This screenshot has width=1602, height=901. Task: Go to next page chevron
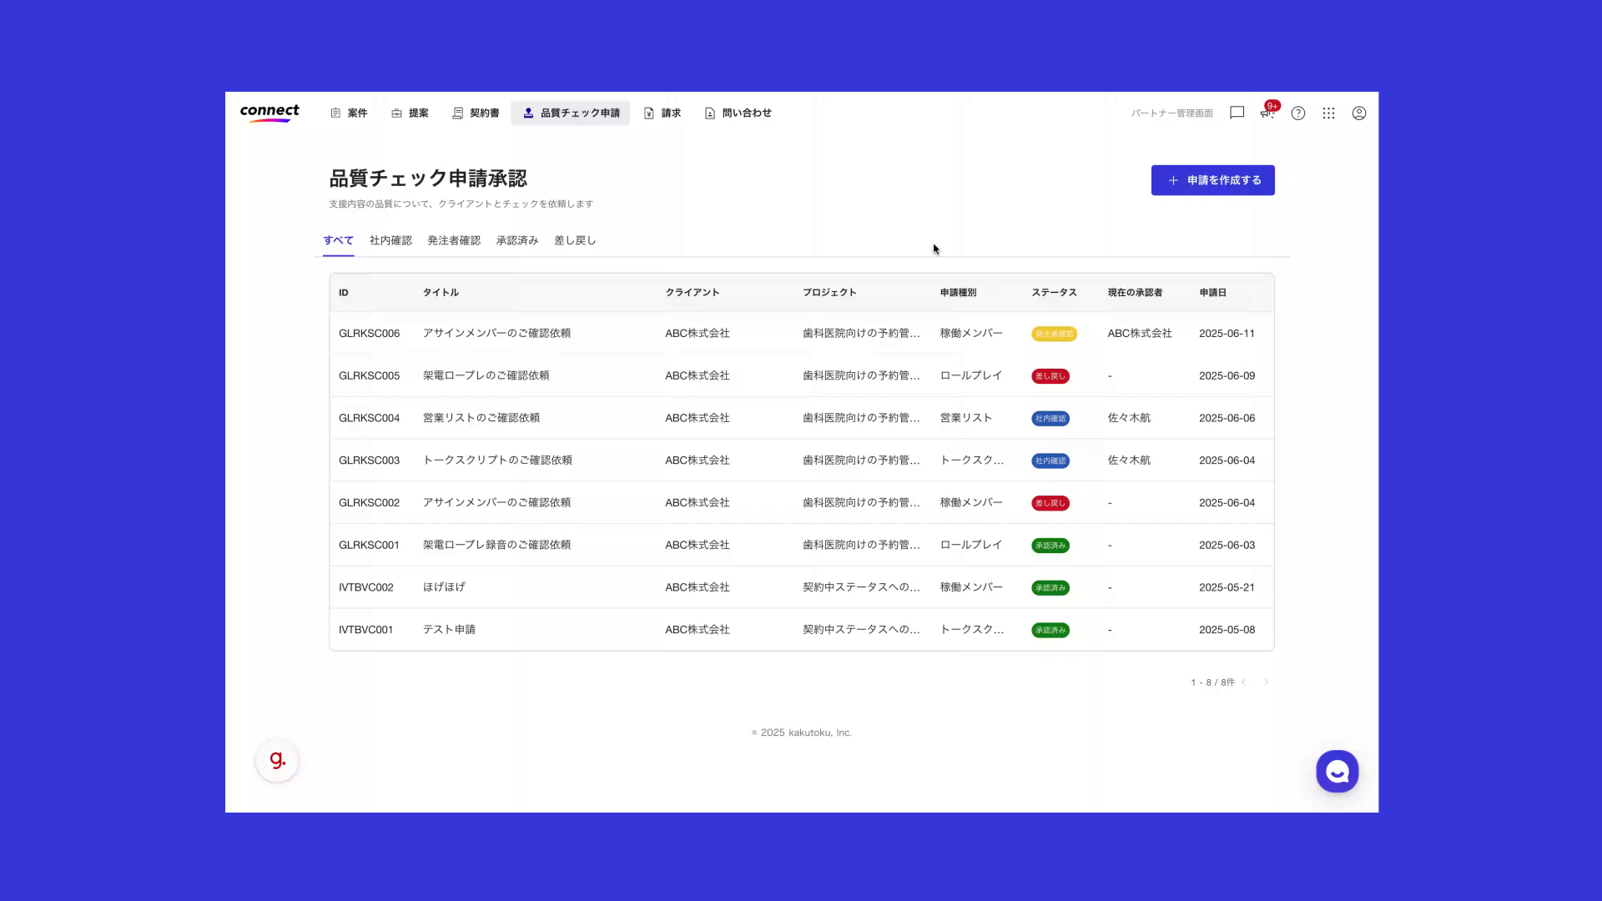[x=1266, y=682]
